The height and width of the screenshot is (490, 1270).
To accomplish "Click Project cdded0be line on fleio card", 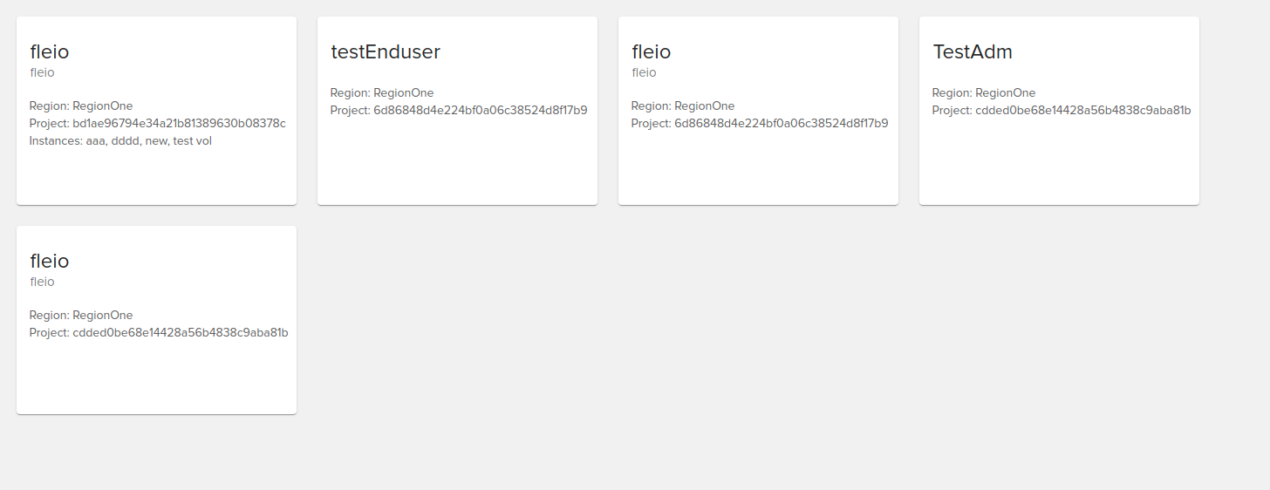I will coord(158,332).
